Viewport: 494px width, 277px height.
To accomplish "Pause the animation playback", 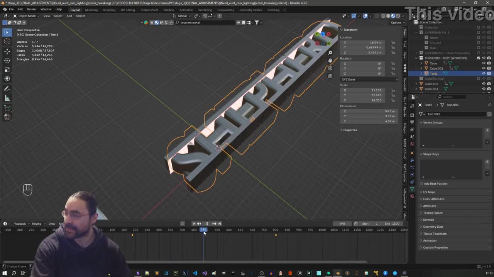I will (206, 224).
